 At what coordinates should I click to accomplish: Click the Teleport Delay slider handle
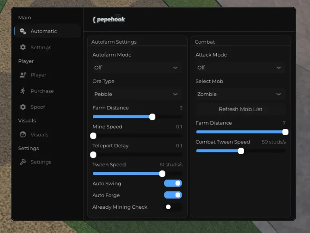click(x=93, y=155)
